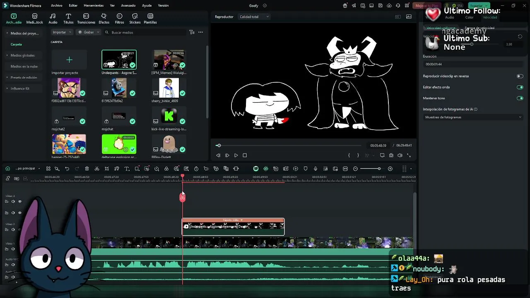Disable the Editar efecto onda switch

tap(520, 87)
